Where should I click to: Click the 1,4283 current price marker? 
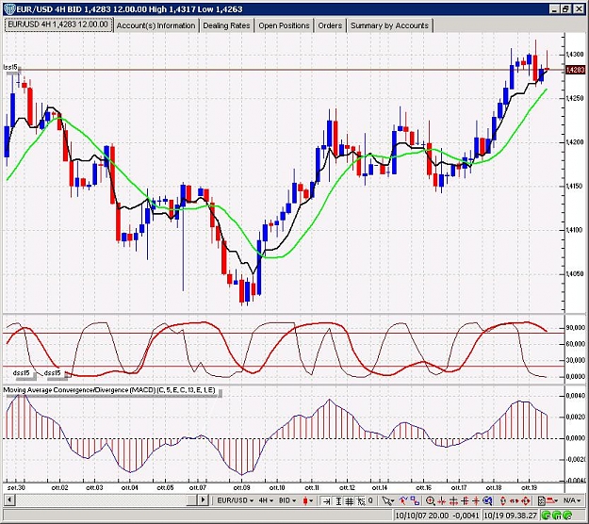coord(575,70)
